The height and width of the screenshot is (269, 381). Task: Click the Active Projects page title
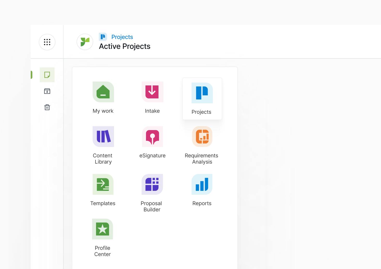pos(125,46)
